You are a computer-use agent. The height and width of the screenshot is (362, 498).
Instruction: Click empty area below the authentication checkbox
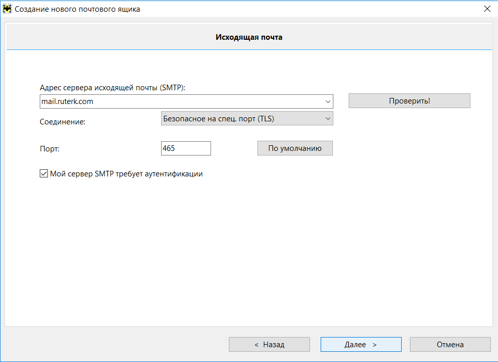pos(204,245)
